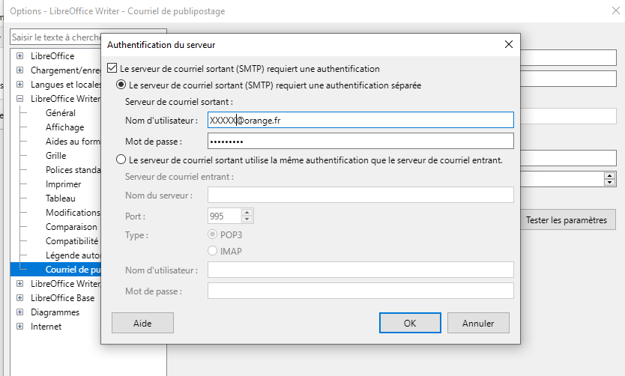
Task: Click the IMAP radio button
Action: click(x=212, y=250)
